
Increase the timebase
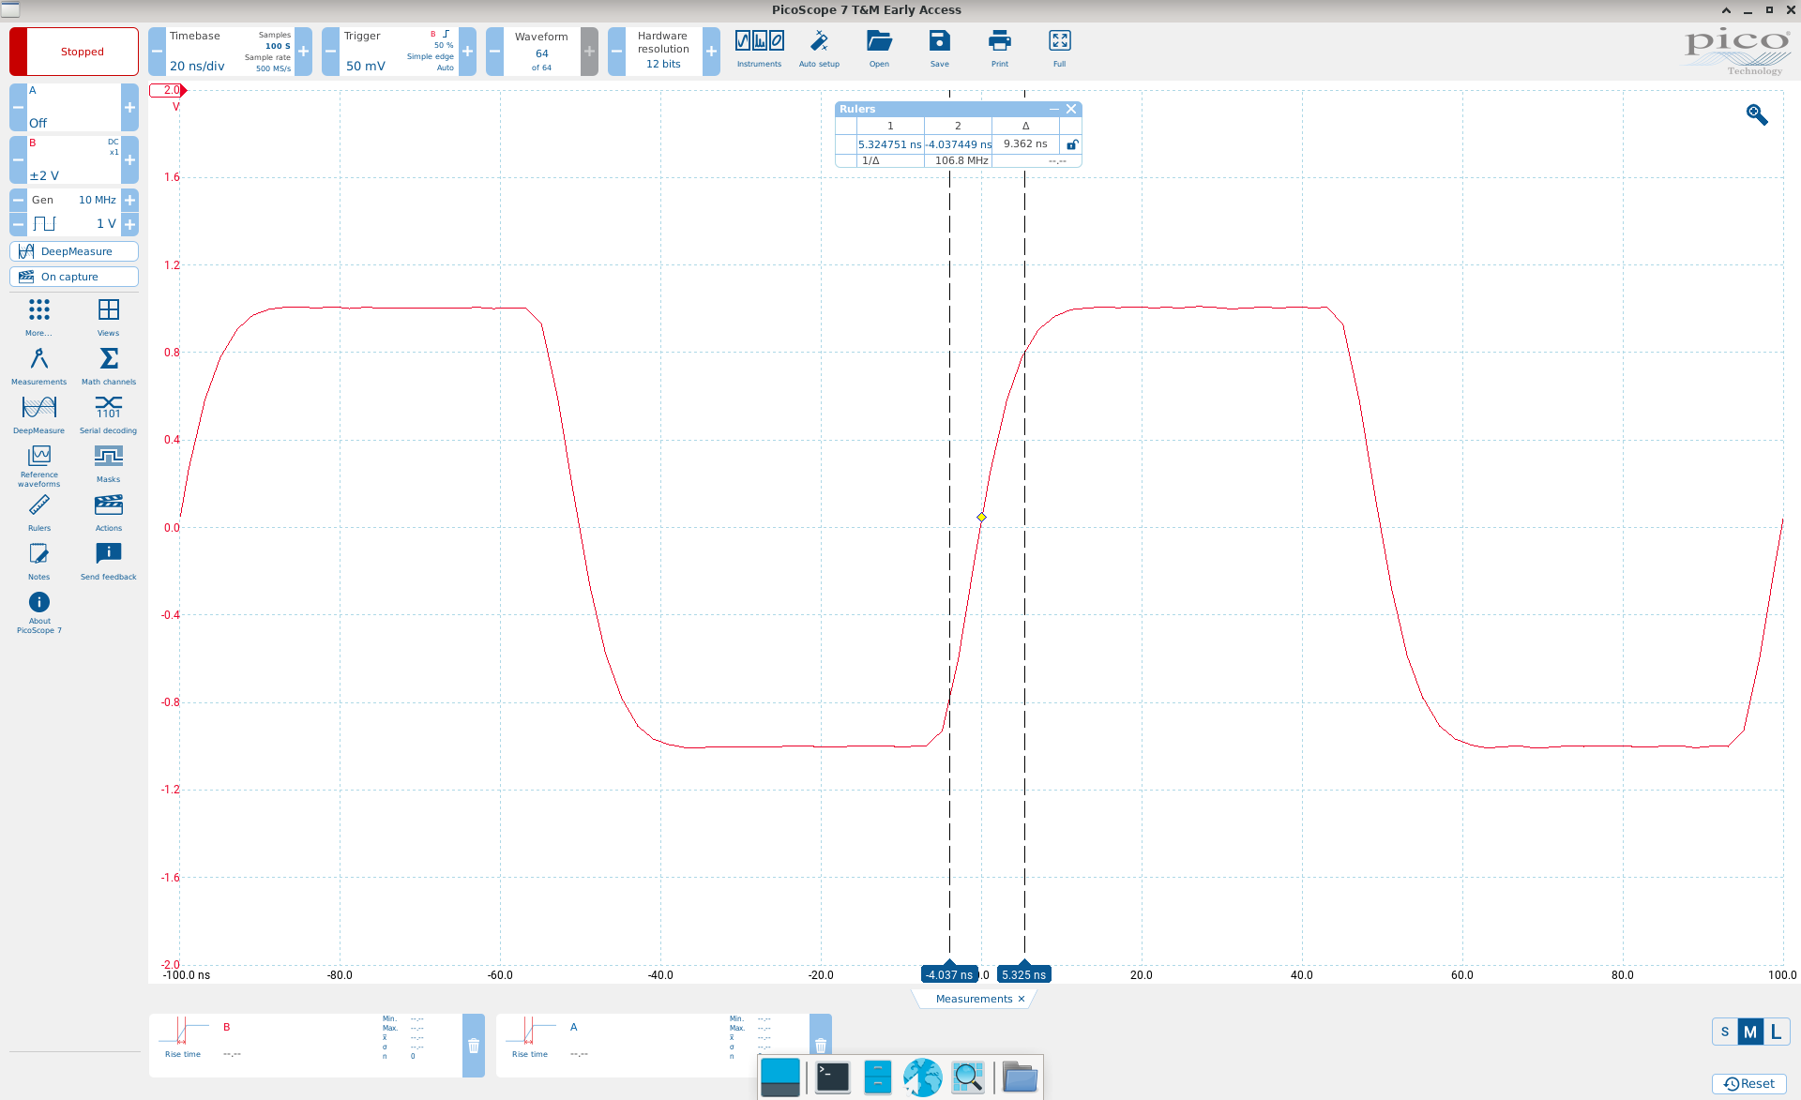coord(303,52)
